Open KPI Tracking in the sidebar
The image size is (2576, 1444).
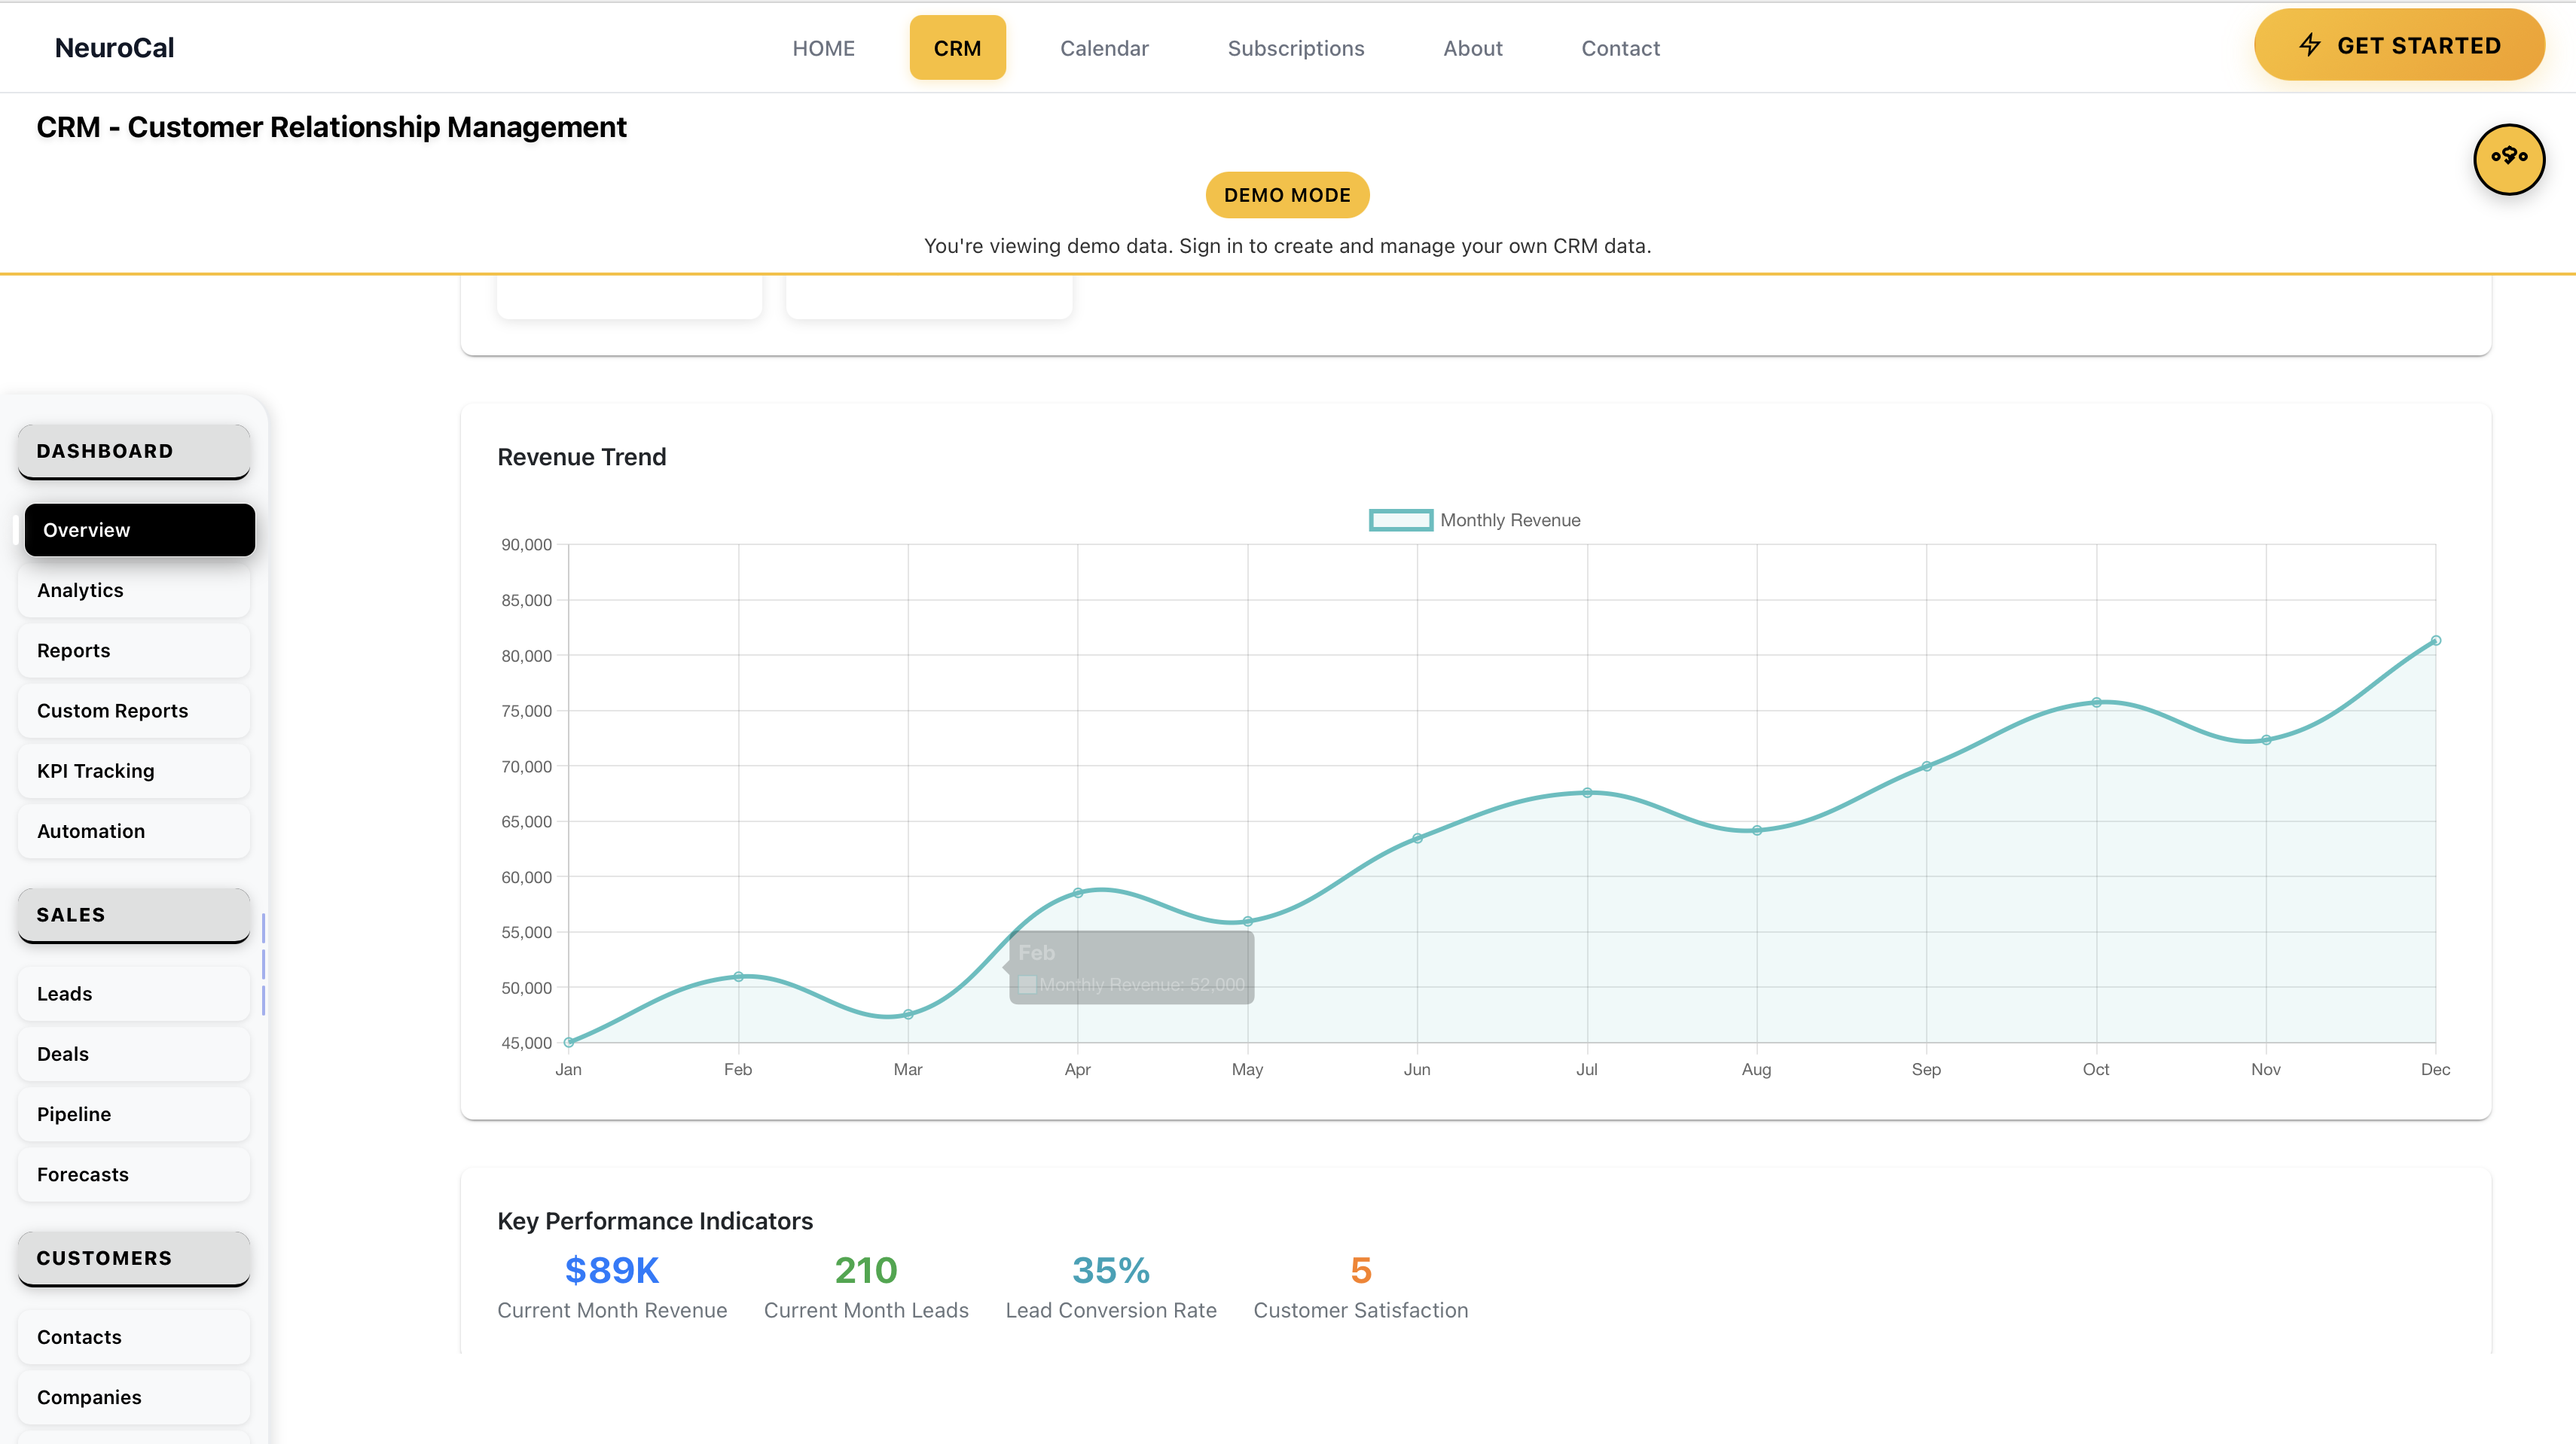pyautogui.click(x=134, y=770)
